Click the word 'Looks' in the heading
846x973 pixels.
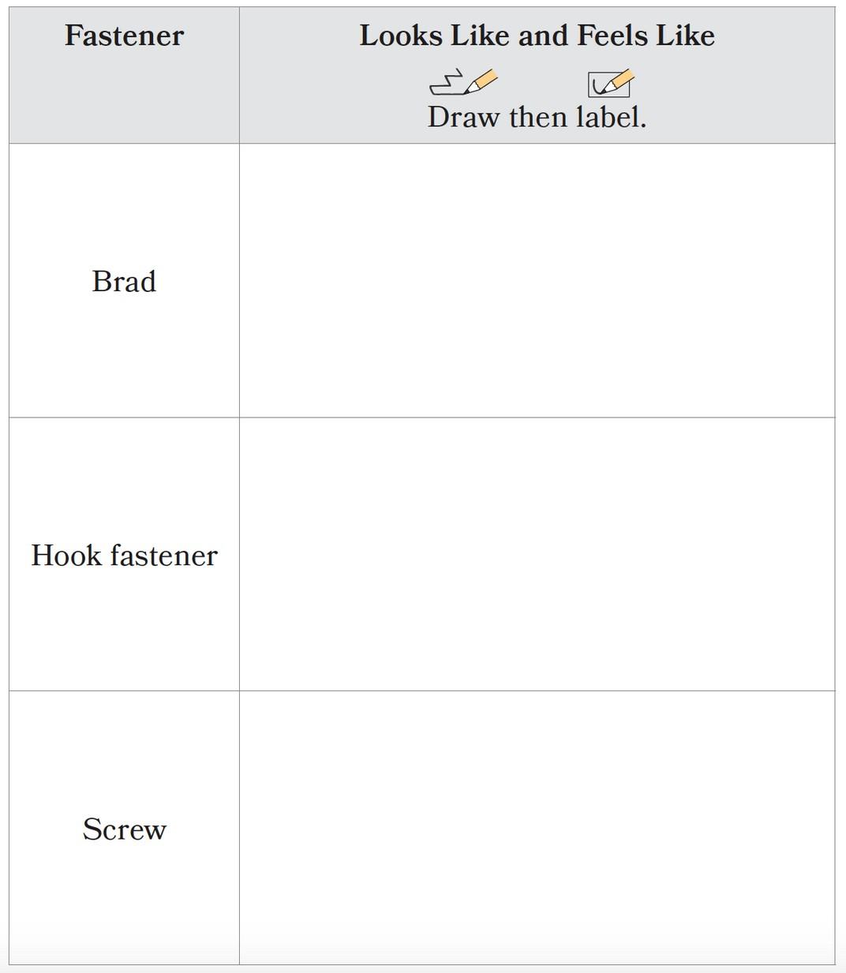pyautogui.click(x=401, y=36)
